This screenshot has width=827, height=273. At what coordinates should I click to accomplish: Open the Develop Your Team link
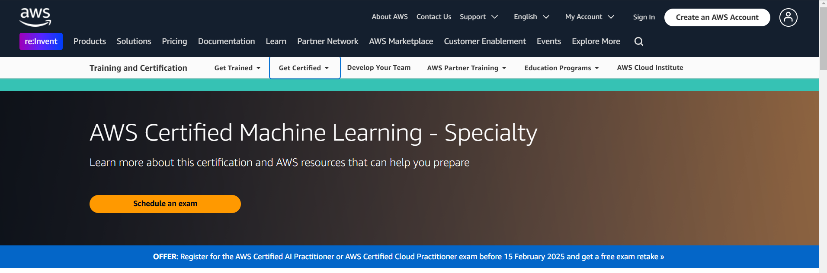click(379, 68)
